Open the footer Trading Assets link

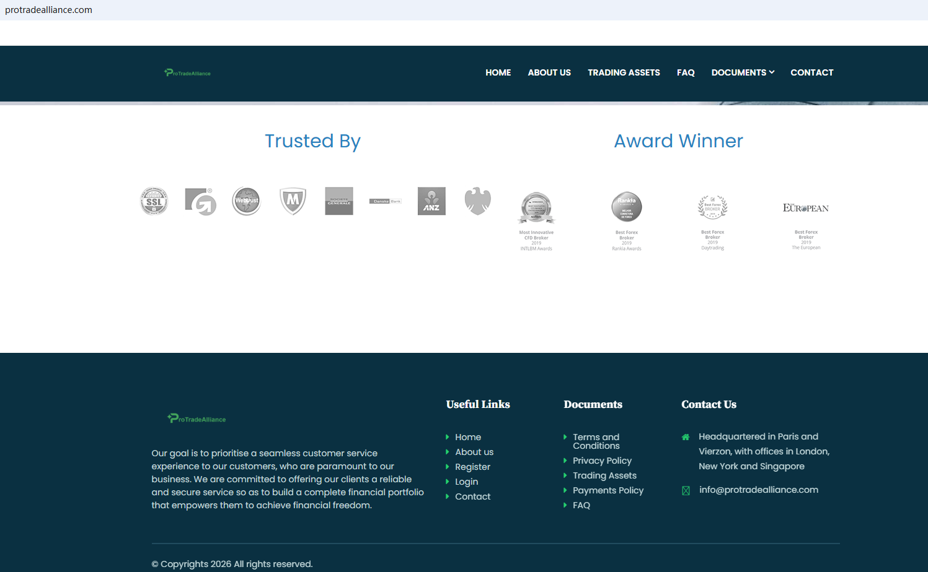604,475
